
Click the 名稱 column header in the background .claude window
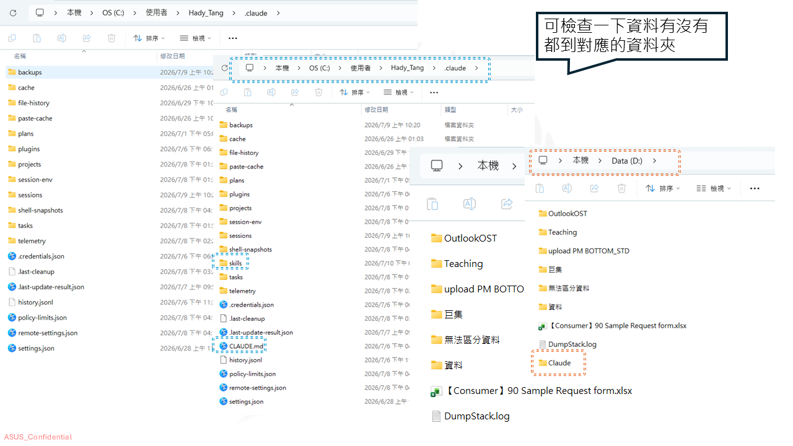[x=20, y=56]
